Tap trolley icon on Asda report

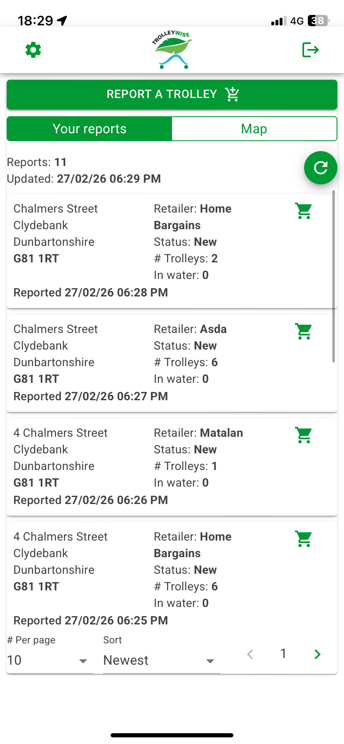pos(304,331)
